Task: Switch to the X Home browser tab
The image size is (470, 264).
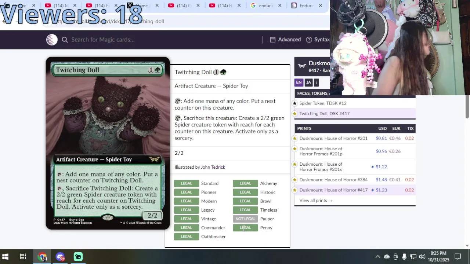Action: coord(143,5)
